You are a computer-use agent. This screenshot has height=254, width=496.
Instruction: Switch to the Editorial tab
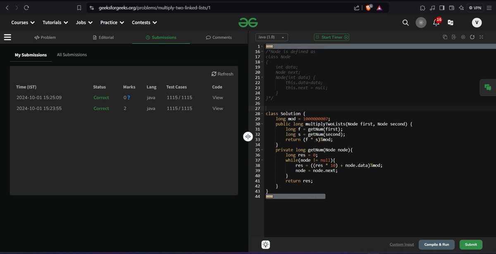click(103, 37)
